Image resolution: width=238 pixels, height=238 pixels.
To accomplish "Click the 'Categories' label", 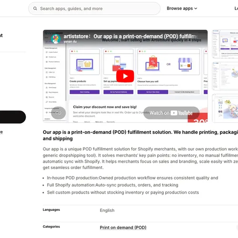I will point(51,227).
